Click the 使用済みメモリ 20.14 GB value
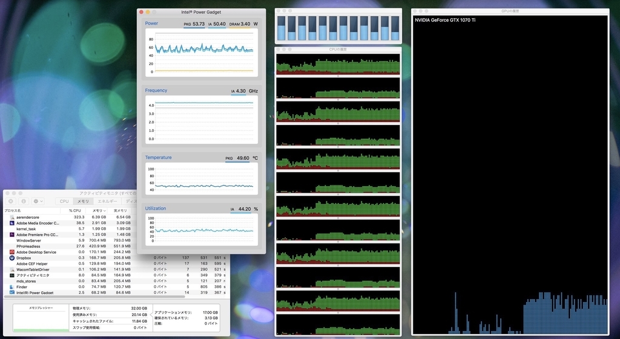The width and height of the screenshot is (620, 339). point(139,315)
